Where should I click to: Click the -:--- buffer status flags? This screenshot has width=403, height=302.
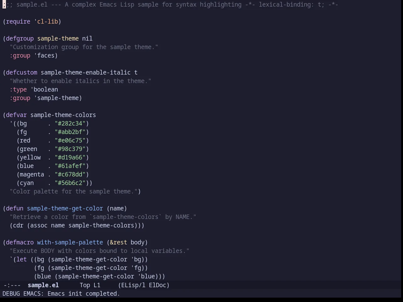coord(12,285)
